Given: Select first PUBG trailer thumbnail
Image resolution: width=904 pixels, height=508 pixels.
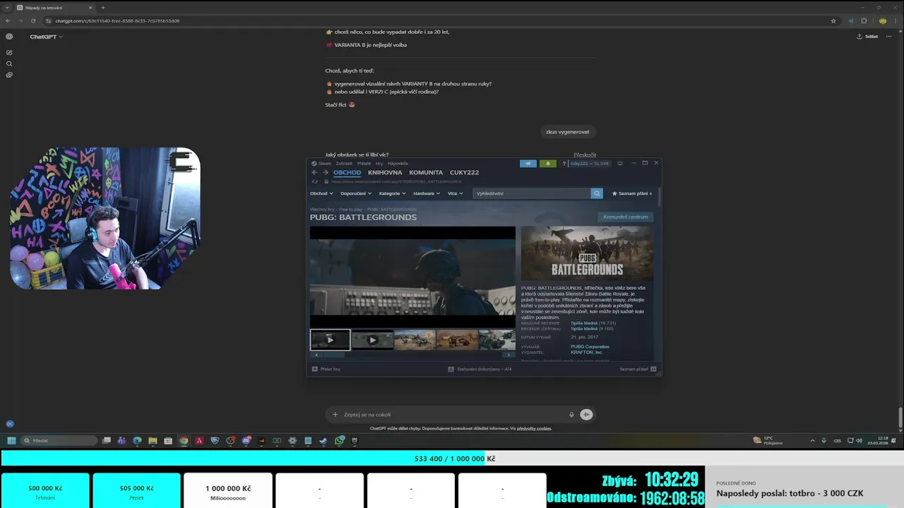Looking at the screenshot, I should click(x=330, y=339).
